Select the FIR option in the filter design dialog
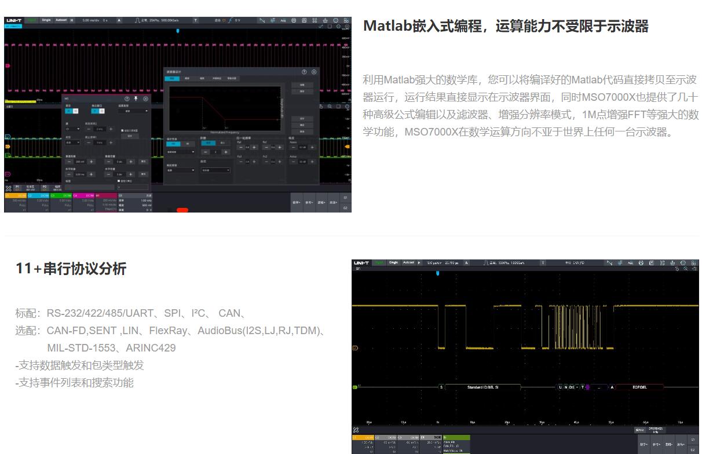702x454 pixels. point(174,144)
